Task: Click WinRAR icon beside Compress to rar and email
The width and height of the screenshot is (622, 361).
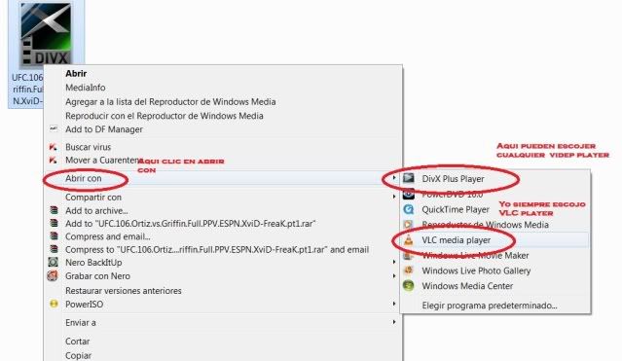Action: coord(54,249)
